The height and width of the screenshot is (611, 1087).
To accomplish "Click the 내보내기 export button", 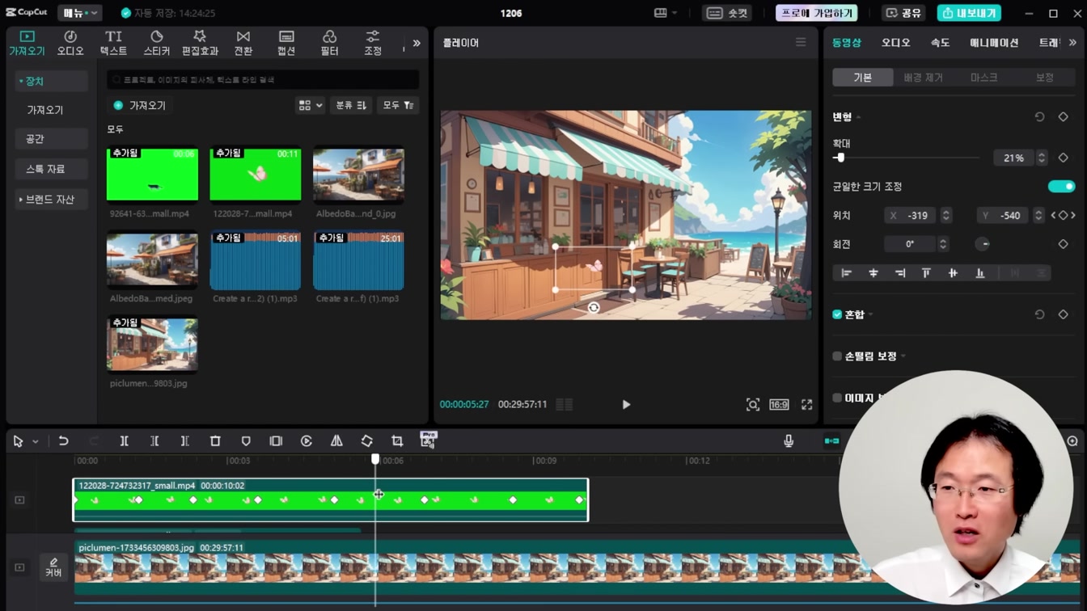I will point(969,13).
